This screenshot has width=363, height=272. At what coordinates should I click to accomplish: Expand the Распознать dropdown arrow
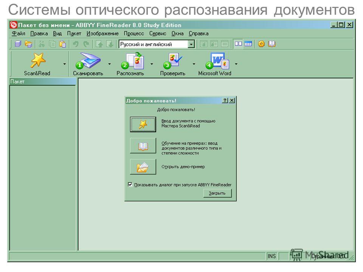(152, 64)
